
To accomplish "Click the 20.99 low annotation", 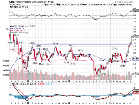I will [66, 62].
